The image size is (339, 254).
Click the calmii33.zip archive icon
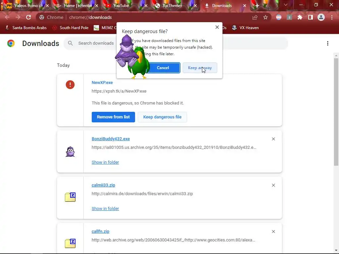coord(70,197)
